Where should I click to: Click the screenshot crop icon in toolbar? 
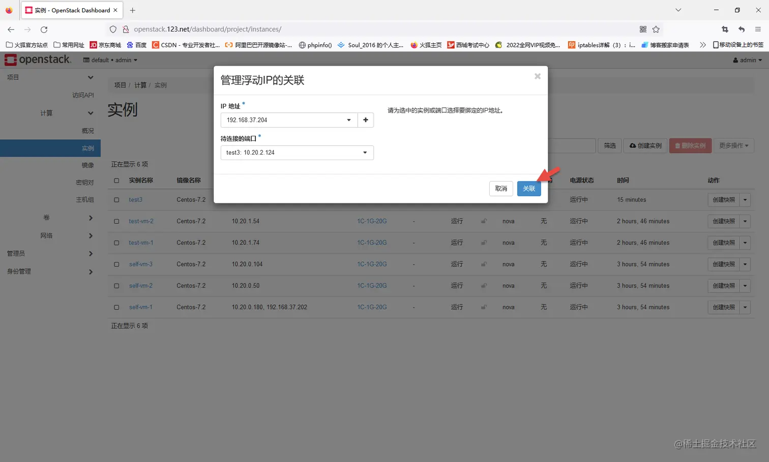[x=725, y=29]
